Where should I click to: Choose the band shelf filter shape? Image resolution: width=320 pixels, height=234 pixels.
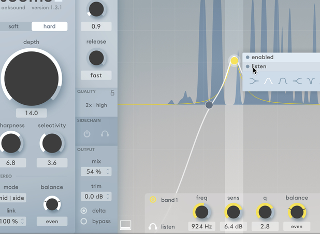click(x=283, y=81)
